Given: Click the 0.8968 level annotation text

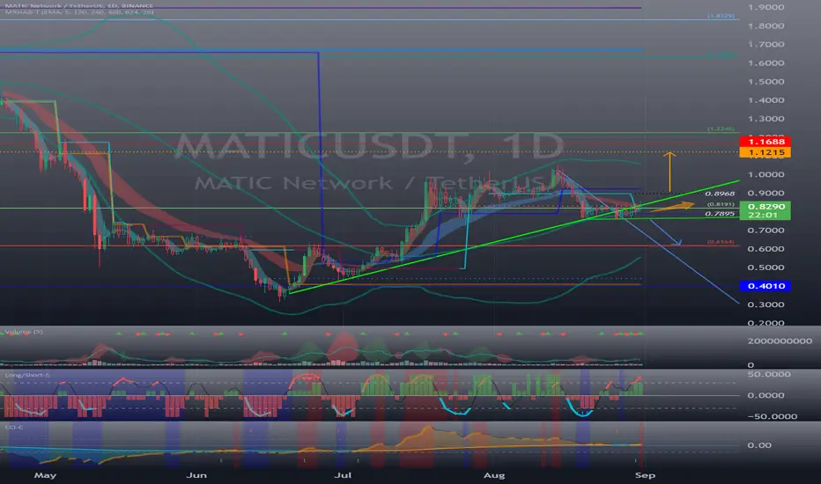Looking at the screenshot, I should point(720,194).
